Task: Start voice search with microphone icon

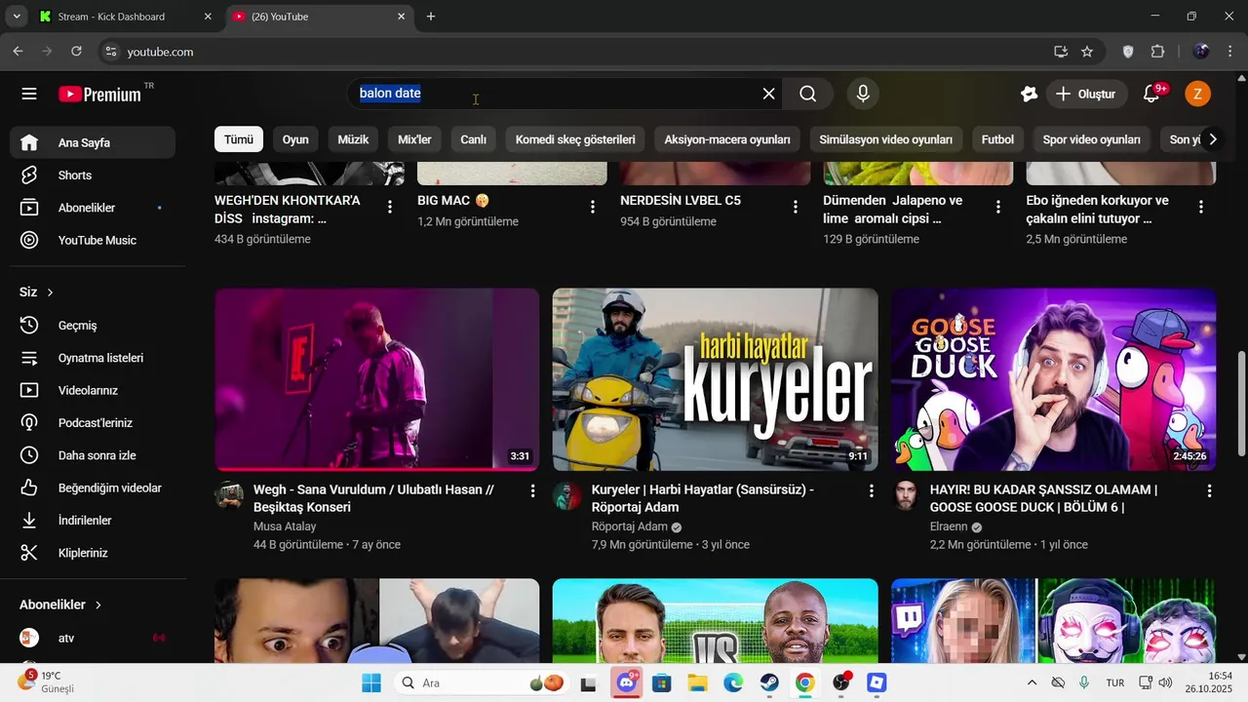Action: [x=862, y=94]
